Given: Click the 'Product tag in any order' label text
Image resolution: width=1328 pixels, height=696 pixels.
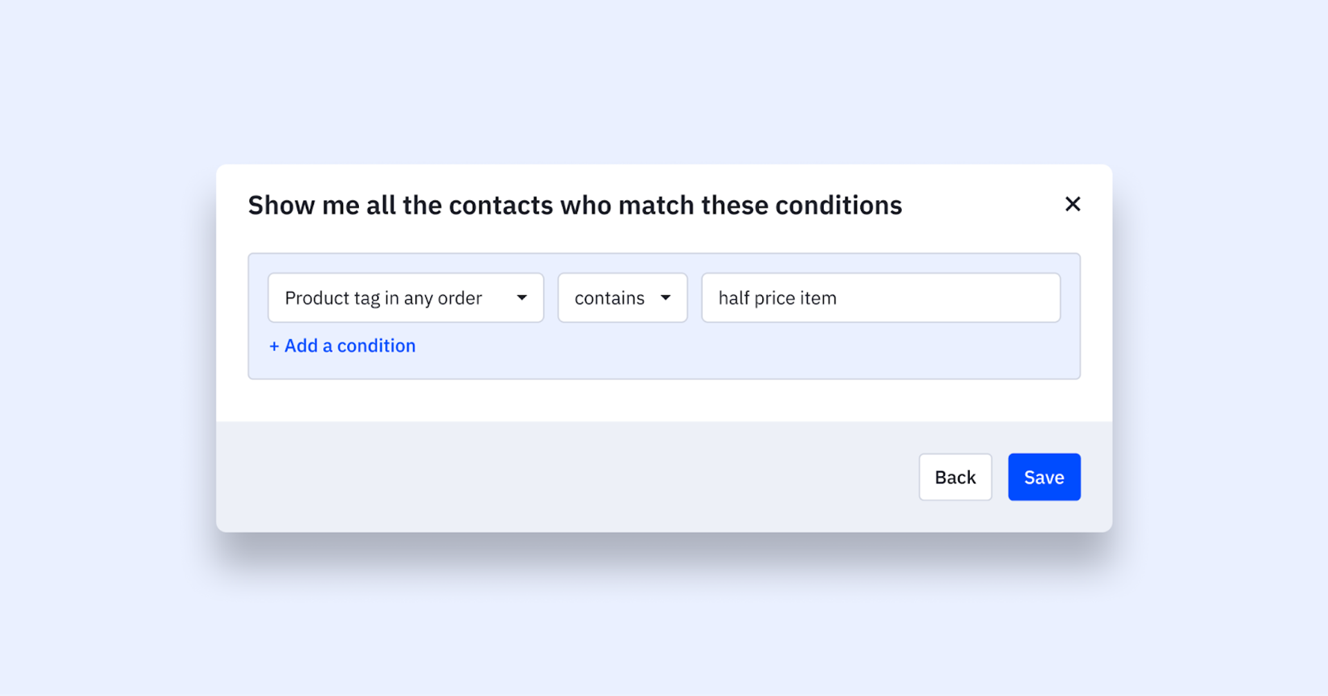Looking at the screenshot, I should coord(383,298).
